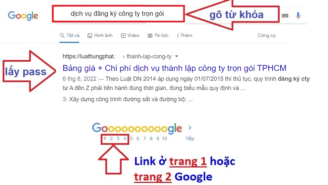Image resolution: width=328 pixels, height=185 pixels.
Task: Click the search magnifier icon by Tất cả
Action: click(62, 36)
